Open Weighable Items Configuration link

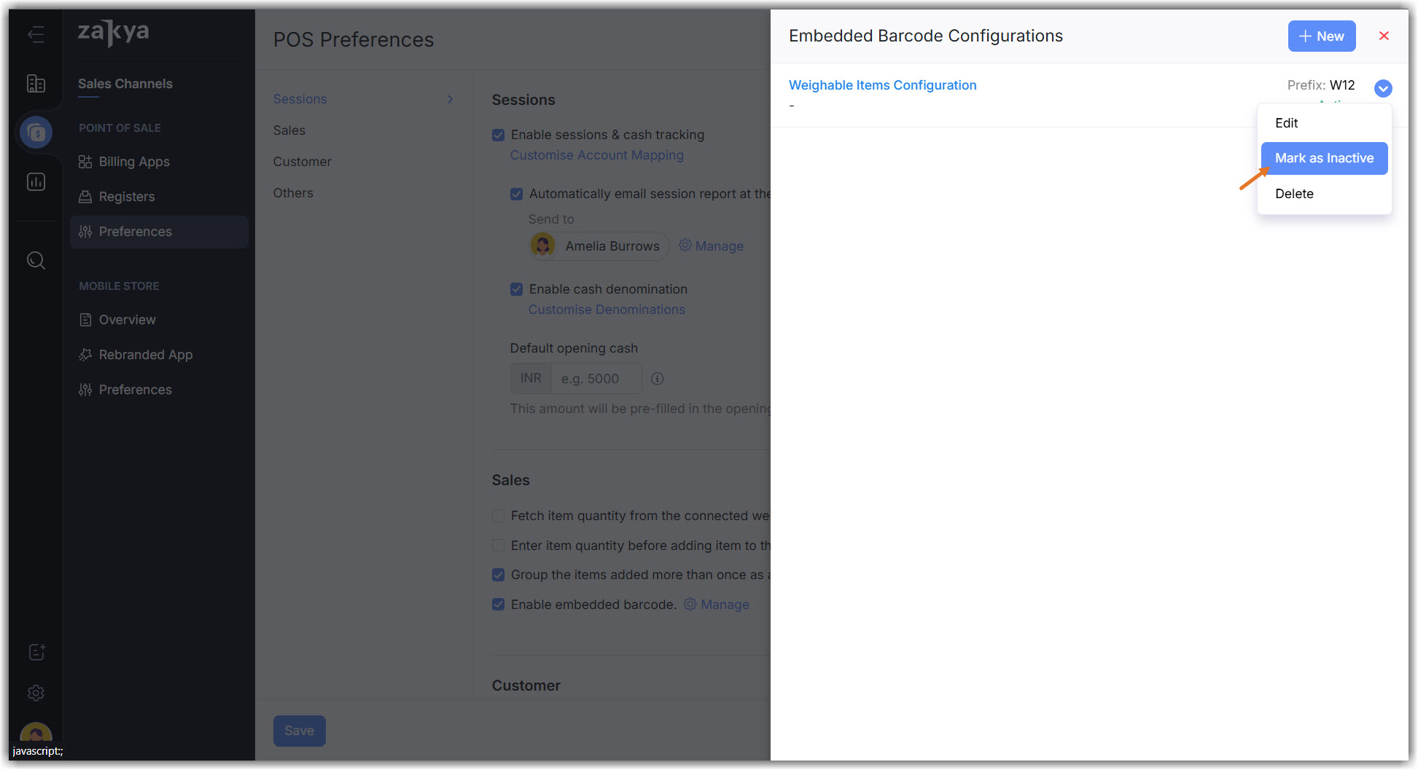coord(882,85)
